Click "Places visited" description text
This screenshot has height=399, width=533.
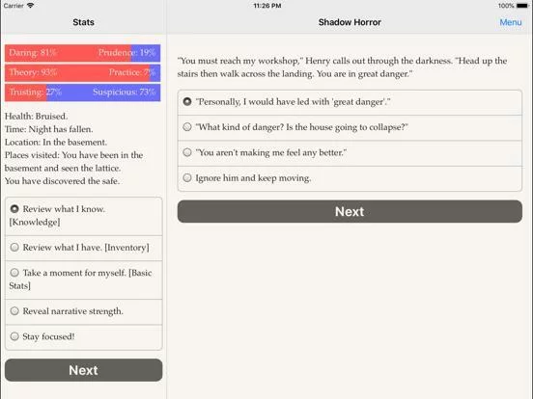pyautogui.click(x=73, y=162)
